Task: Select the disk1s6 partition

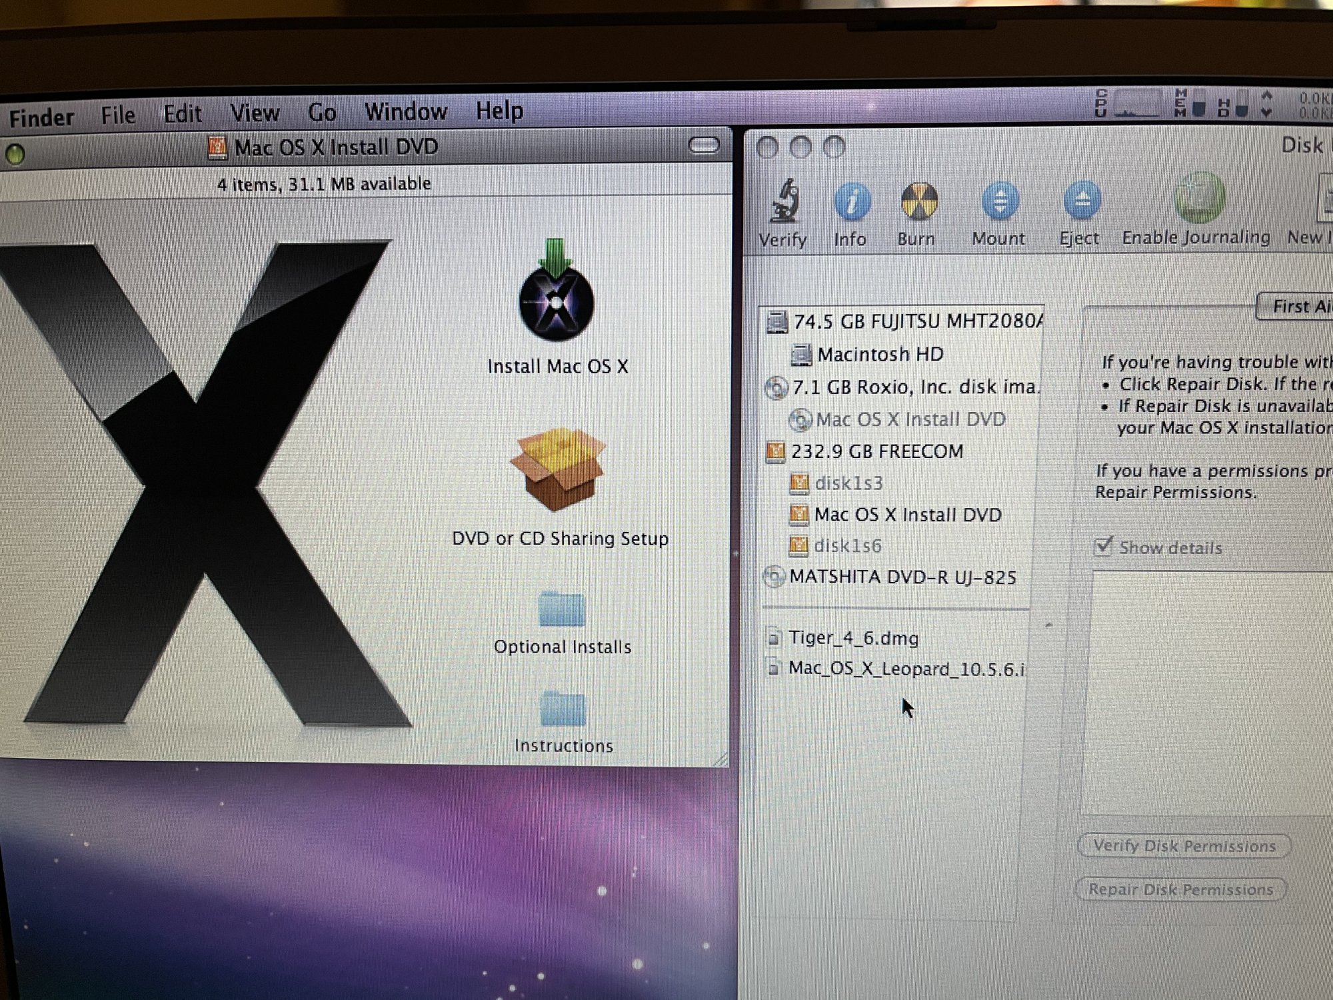Action: click(835, 546)
